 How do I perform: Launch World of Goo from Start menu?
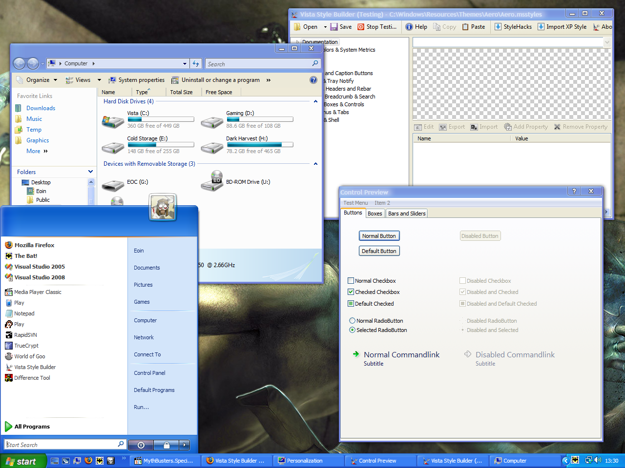(x=25, y=356)
